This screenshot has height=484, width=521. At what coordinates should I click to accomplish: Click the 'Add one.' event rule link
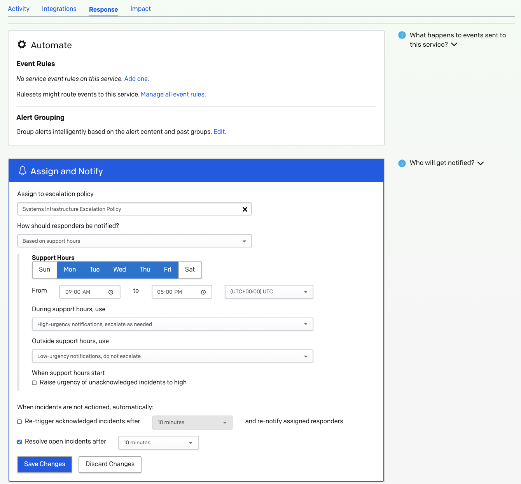[x=137, y=79]
